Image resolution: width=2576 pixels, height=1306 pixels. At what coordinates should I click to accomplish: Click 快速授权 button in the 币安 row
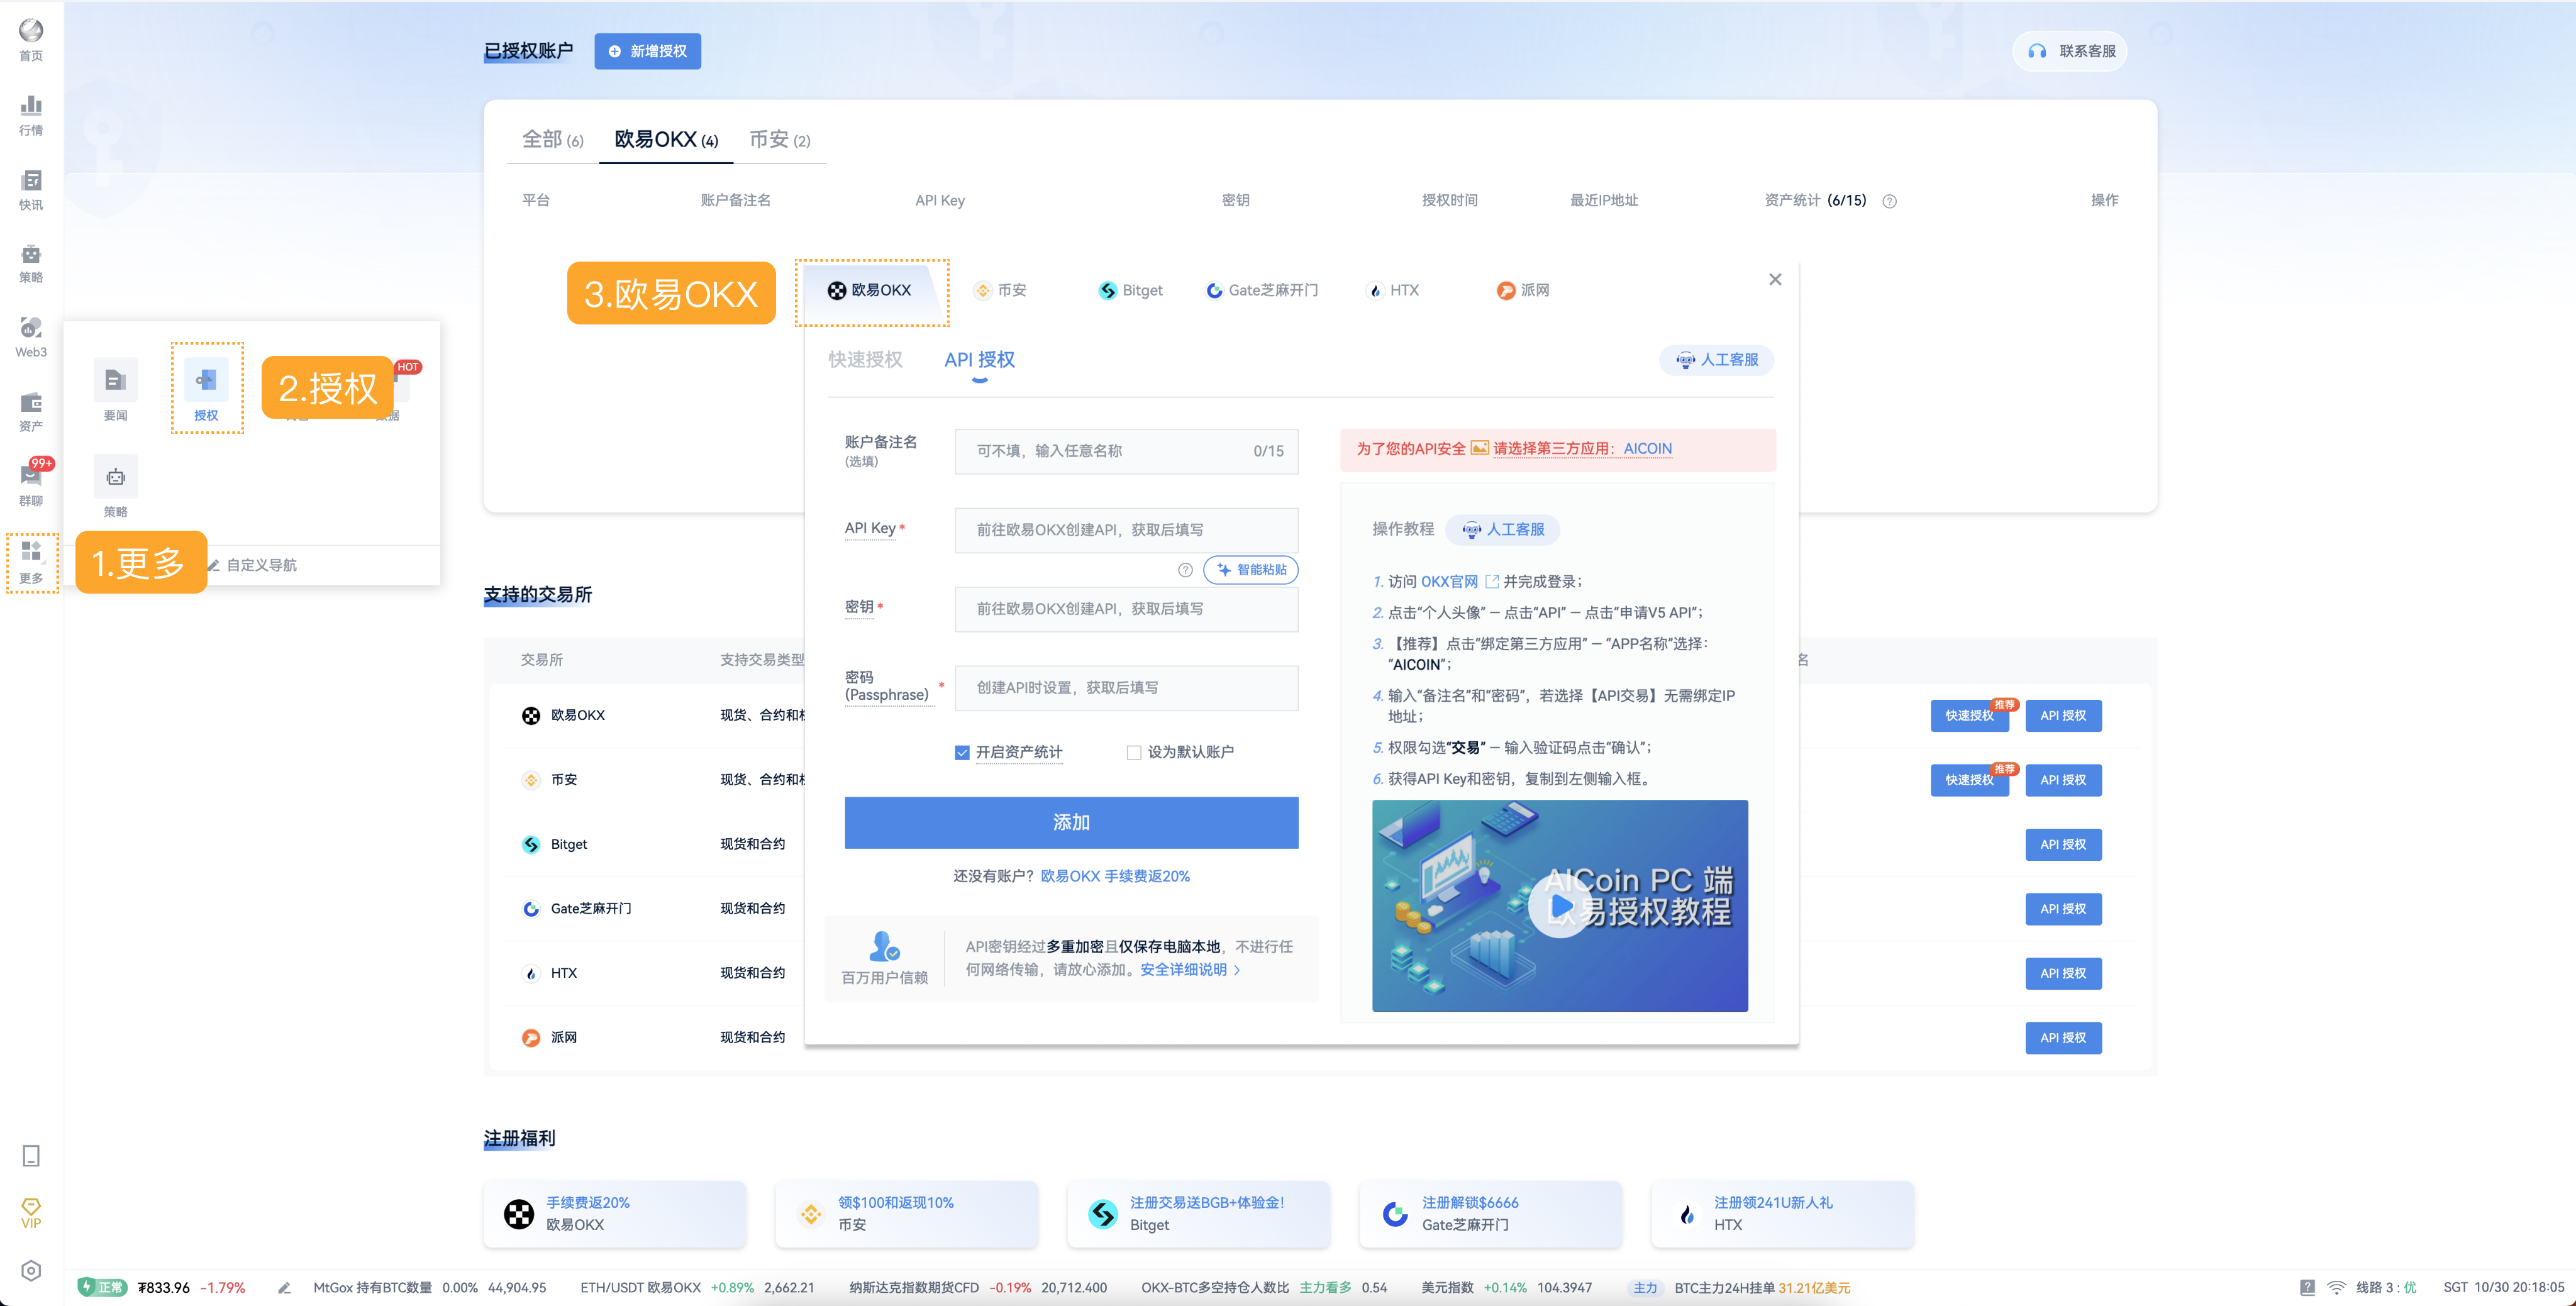tap(1969, 780)
